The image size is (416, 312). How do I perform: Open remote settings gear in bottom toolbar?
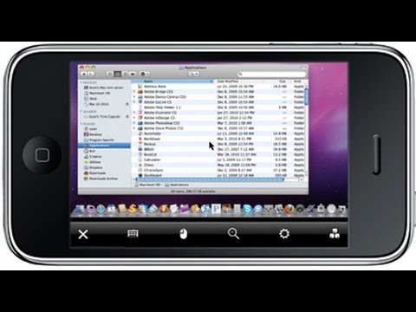pos(284,234)
